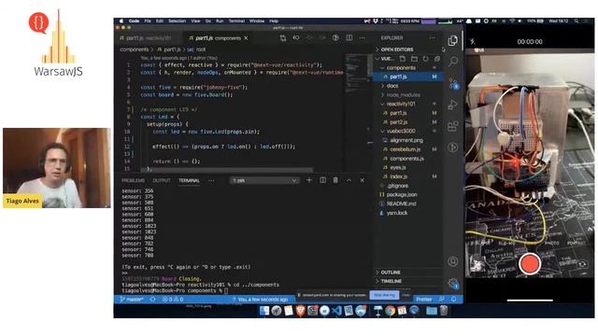The image size is (598, 336).
Task: Click the feedback icon in status bar
Action: [442, 300]
